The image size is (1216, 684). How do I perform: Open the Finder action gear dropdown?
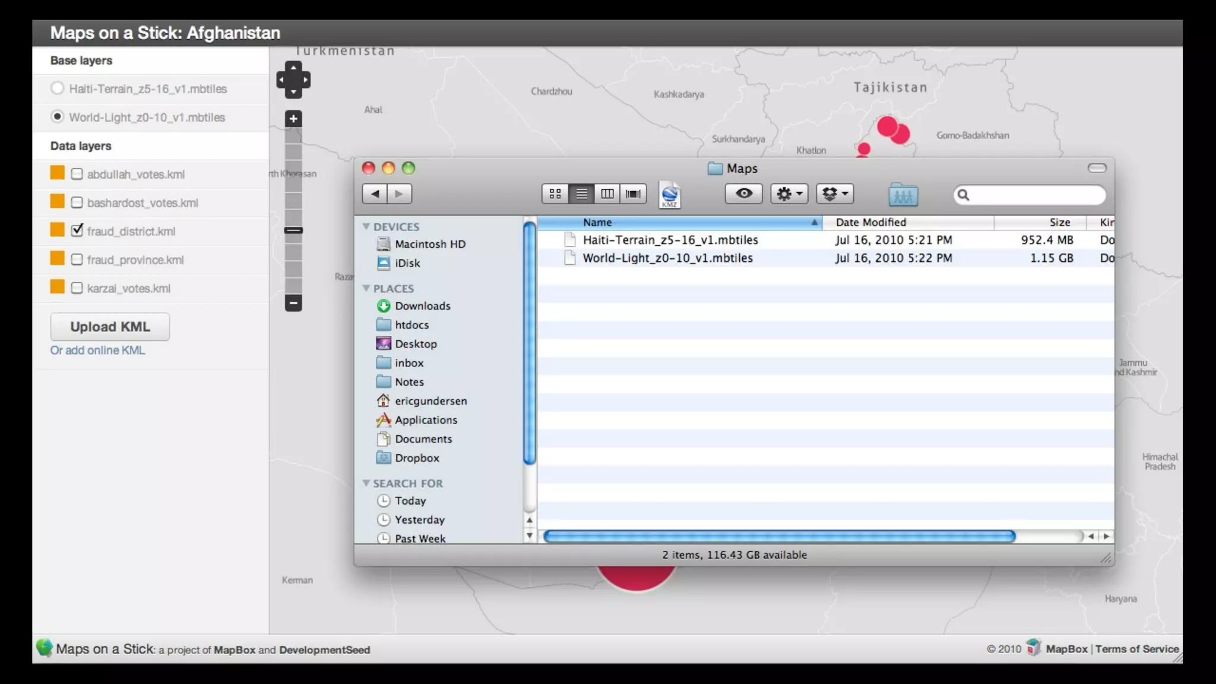[789, 194]
